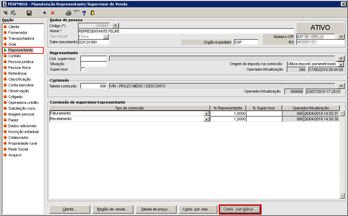
Task: Click the Tabela comissão code field
Action: pyautogui.click(x=94, y=86)
